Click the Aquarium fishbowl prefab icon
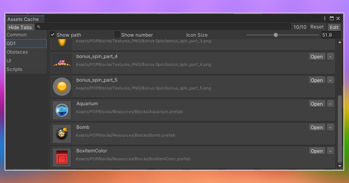This screenshot has width=349, height=183. coord(62,110)
